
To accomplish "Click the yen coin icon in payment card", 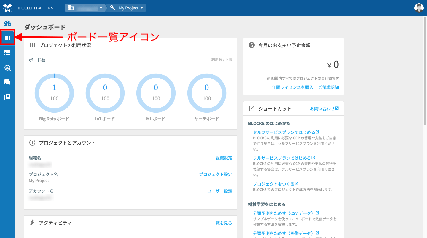I will pyautogui.click(x=252, y=45).
